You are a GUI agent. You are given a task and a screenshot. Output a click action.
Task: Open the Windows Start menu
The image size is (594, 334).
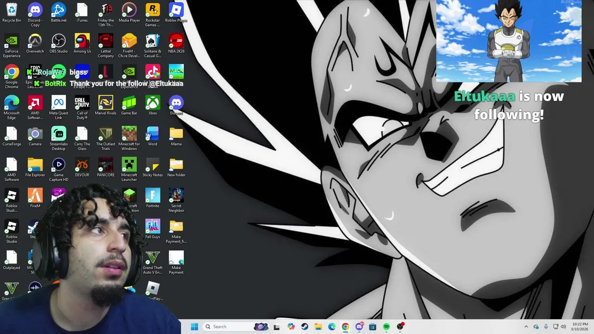point(194,327)
